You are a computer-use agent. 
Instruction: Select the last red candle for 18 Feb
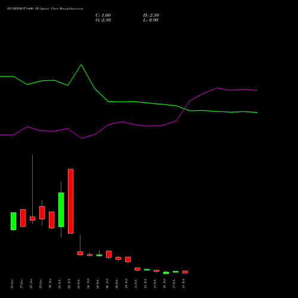click(185, 272)
